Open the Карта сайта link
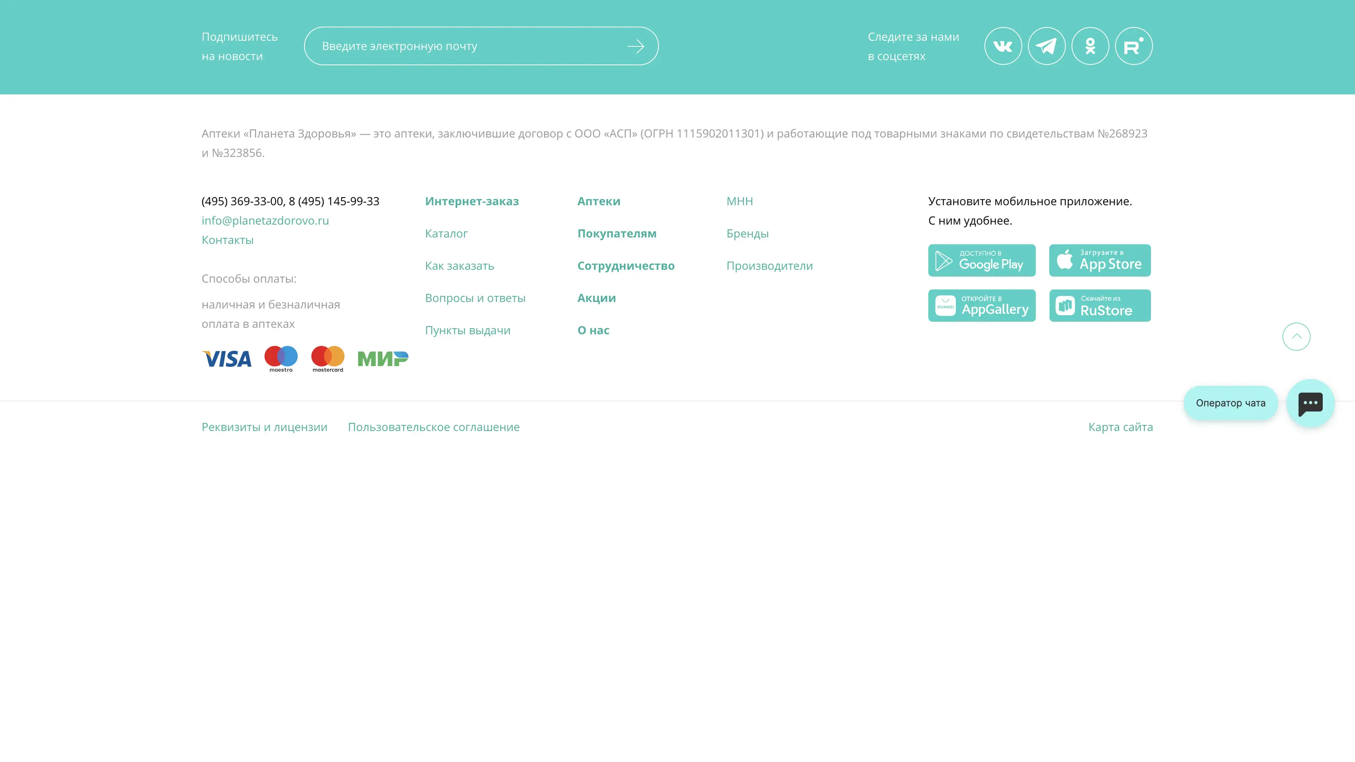The height and width of the screenshot is (762, 1355). (x=1120, y=427)
